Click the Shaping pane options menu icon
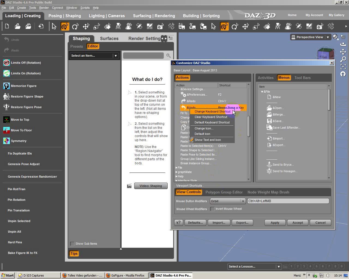Viewport: 349px width, 279px height. click(171, 38)
